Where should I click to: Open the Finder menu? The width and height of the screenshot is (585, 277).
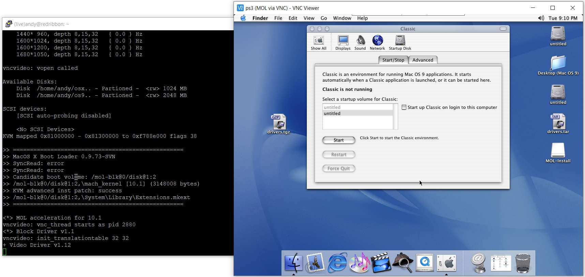[x=260, y=18]
